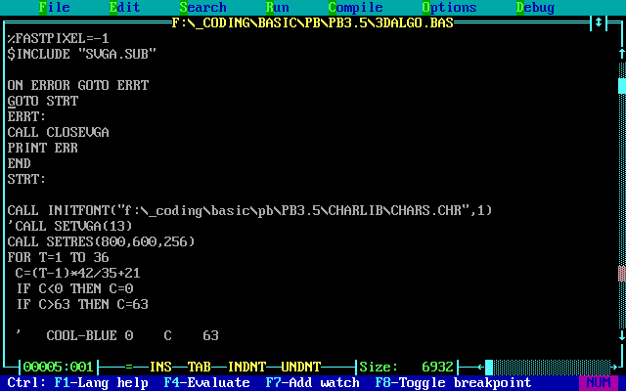Click F1-Lang help in the status line

click(101, 382)
